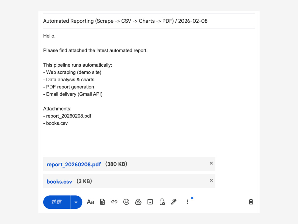Click 'This pipeline runs automatically:' line
The height and width of the screenshot is (224, 298).
point(77,65)
